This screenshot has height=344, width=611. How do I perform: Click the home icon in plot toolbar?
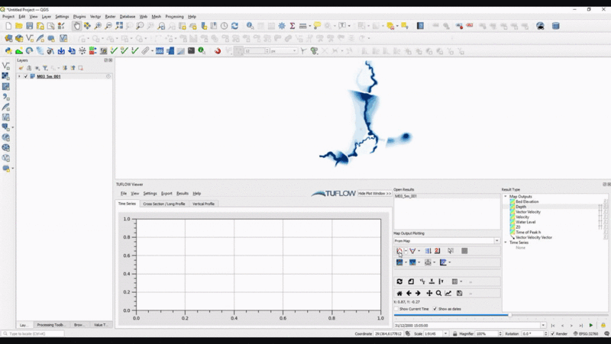399,293
